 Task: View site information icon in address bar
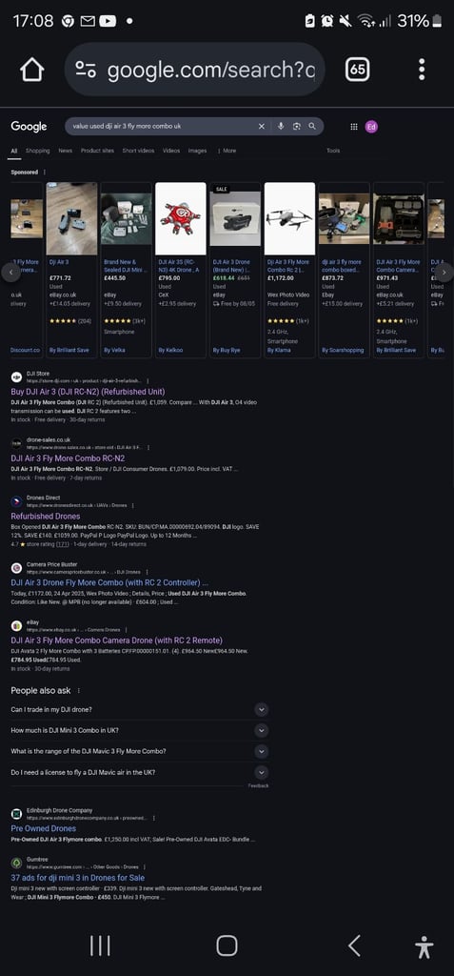86,70
